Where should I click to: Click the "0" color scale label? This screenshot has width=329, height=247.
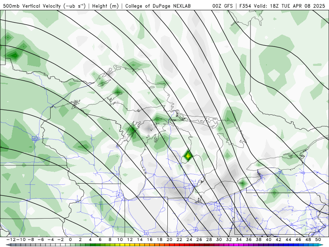pos(70,240)
